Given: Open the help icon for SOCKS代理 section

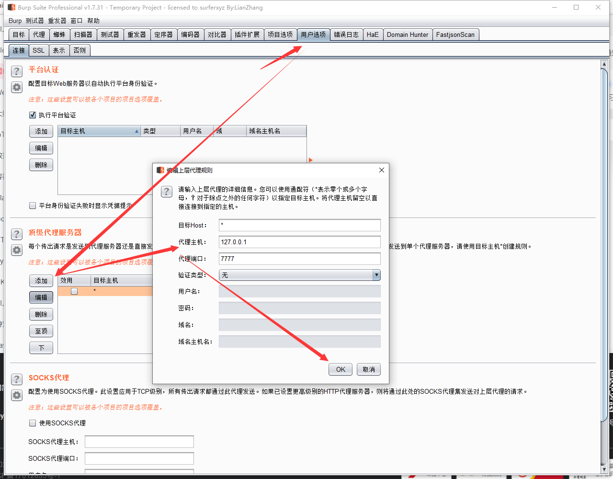Looking at the screenshot, I should tap(17, 379).
